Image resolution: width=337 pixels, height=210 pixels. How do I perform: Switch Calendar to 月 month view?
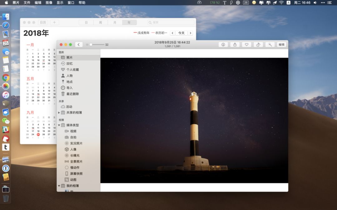[115, 22]
